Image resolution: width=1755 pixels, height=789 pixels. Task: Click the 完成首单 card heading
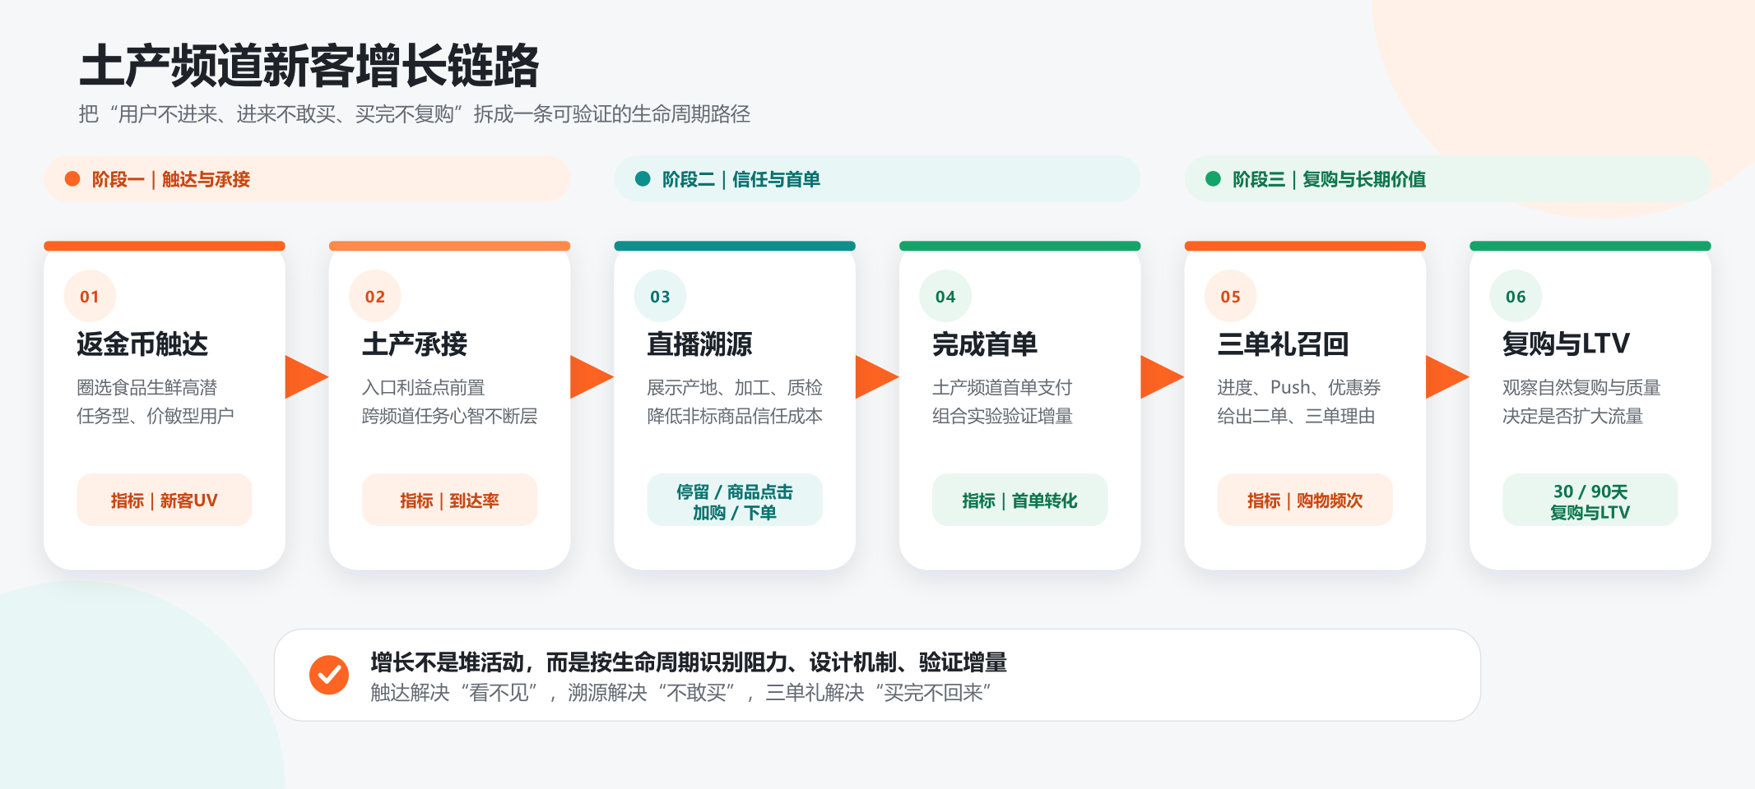tap(985, 344)
